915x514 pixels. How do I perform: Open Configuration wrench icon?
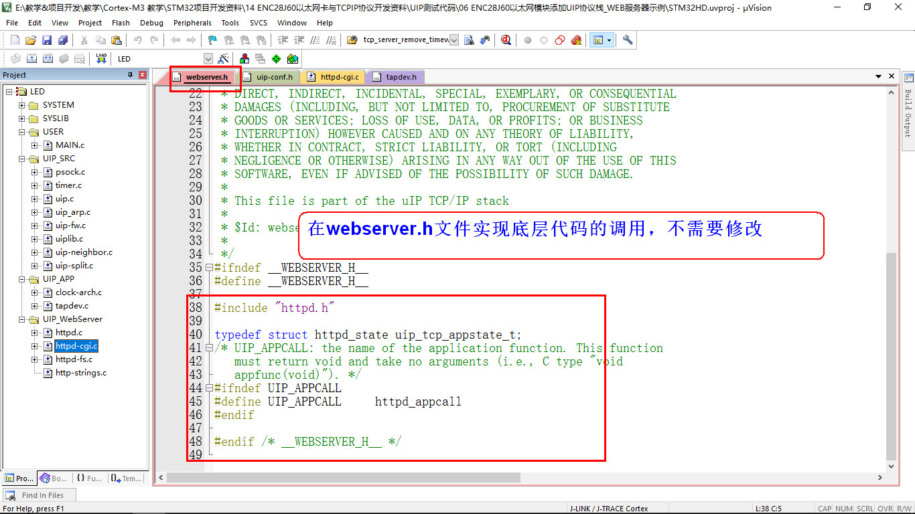(x=628, y=40)
